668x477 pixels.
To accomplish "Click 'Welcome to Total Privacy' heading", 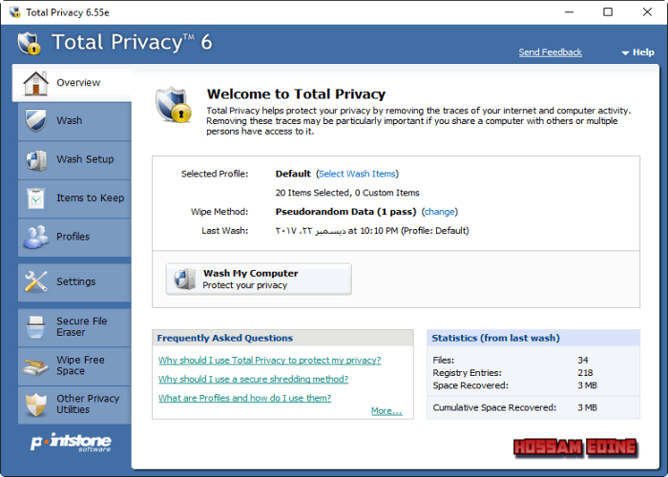I will 296,94.
